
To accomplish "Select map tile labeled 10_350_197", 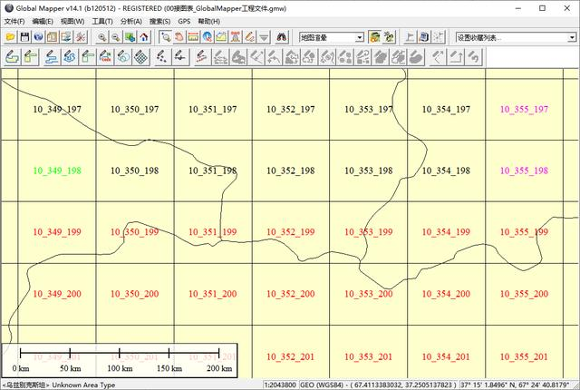I will 135,109.
